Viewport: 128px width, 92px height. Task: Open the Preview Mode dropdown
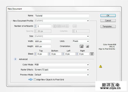coord(62,75)
